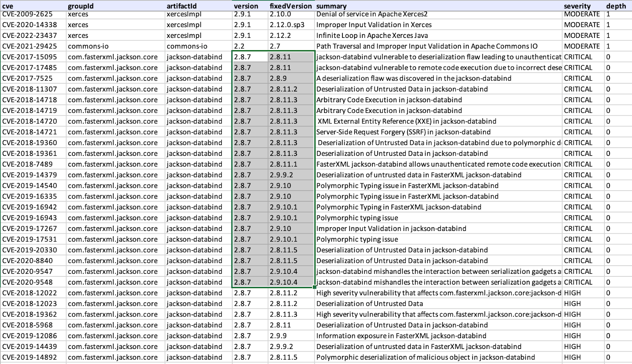The height and width of the screenshot is (364, 632).
Task: Click the selection fill handle below 2.9.10.4
Action: point(314,287)
